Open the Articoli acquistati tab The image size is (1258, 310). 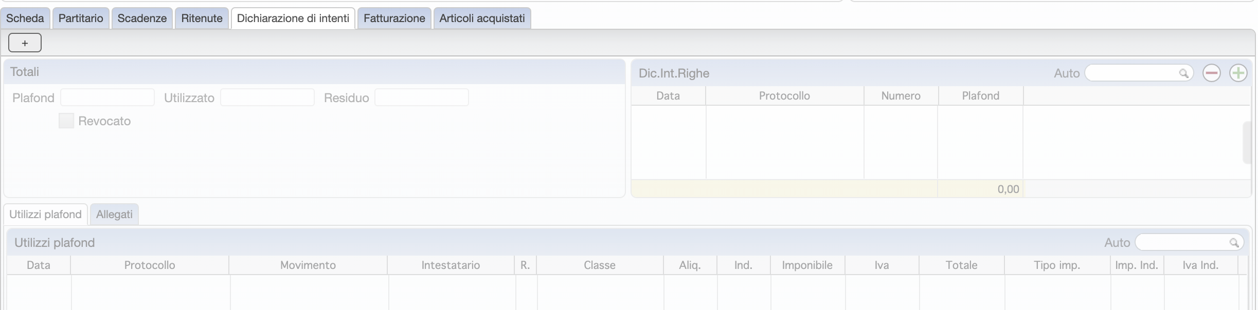tap(482, 18)
